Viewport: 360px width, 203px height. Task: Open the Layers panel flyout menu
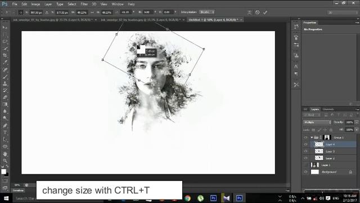click(357, 109)
